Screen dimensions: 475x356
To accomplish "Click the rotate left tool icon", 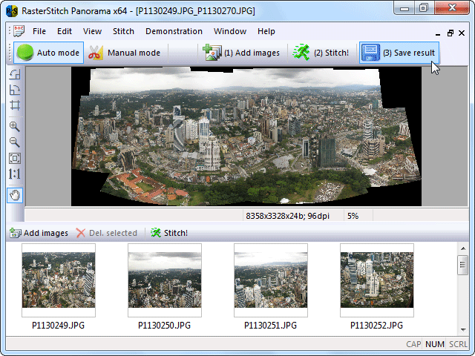I will (x=15, y=73).
